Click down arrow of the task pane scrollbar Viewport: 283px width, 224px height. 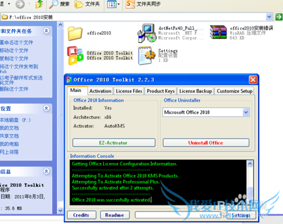[61, 210]
